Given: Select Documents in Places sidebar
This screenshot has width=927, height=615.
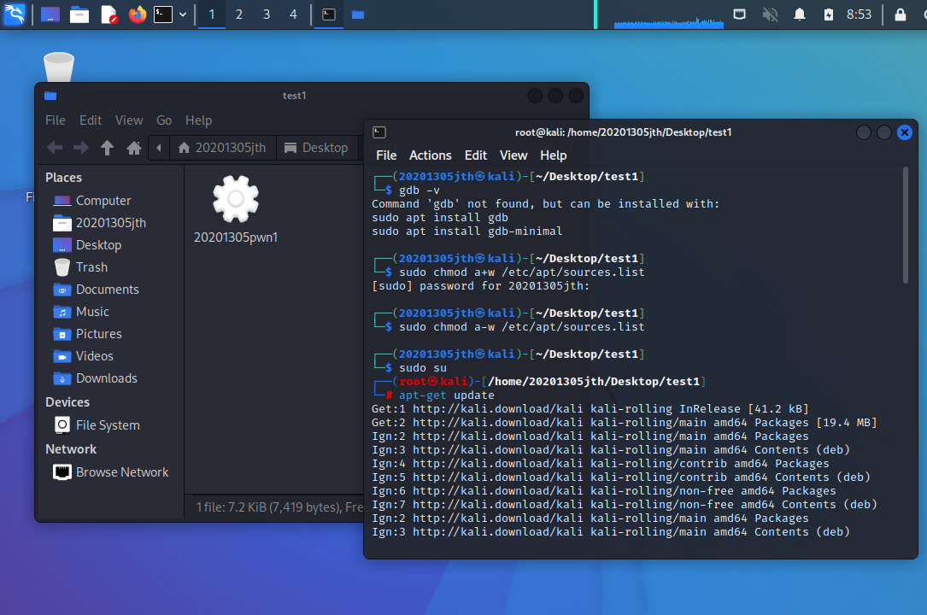Looking at the screenshot, I should pos(107,290).
